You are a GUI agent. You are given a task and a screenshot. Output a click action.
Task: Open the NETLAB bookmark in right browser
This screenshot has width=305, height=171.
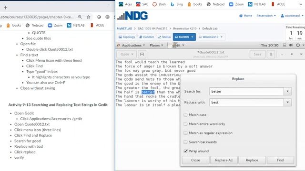(x=257, y=4)
